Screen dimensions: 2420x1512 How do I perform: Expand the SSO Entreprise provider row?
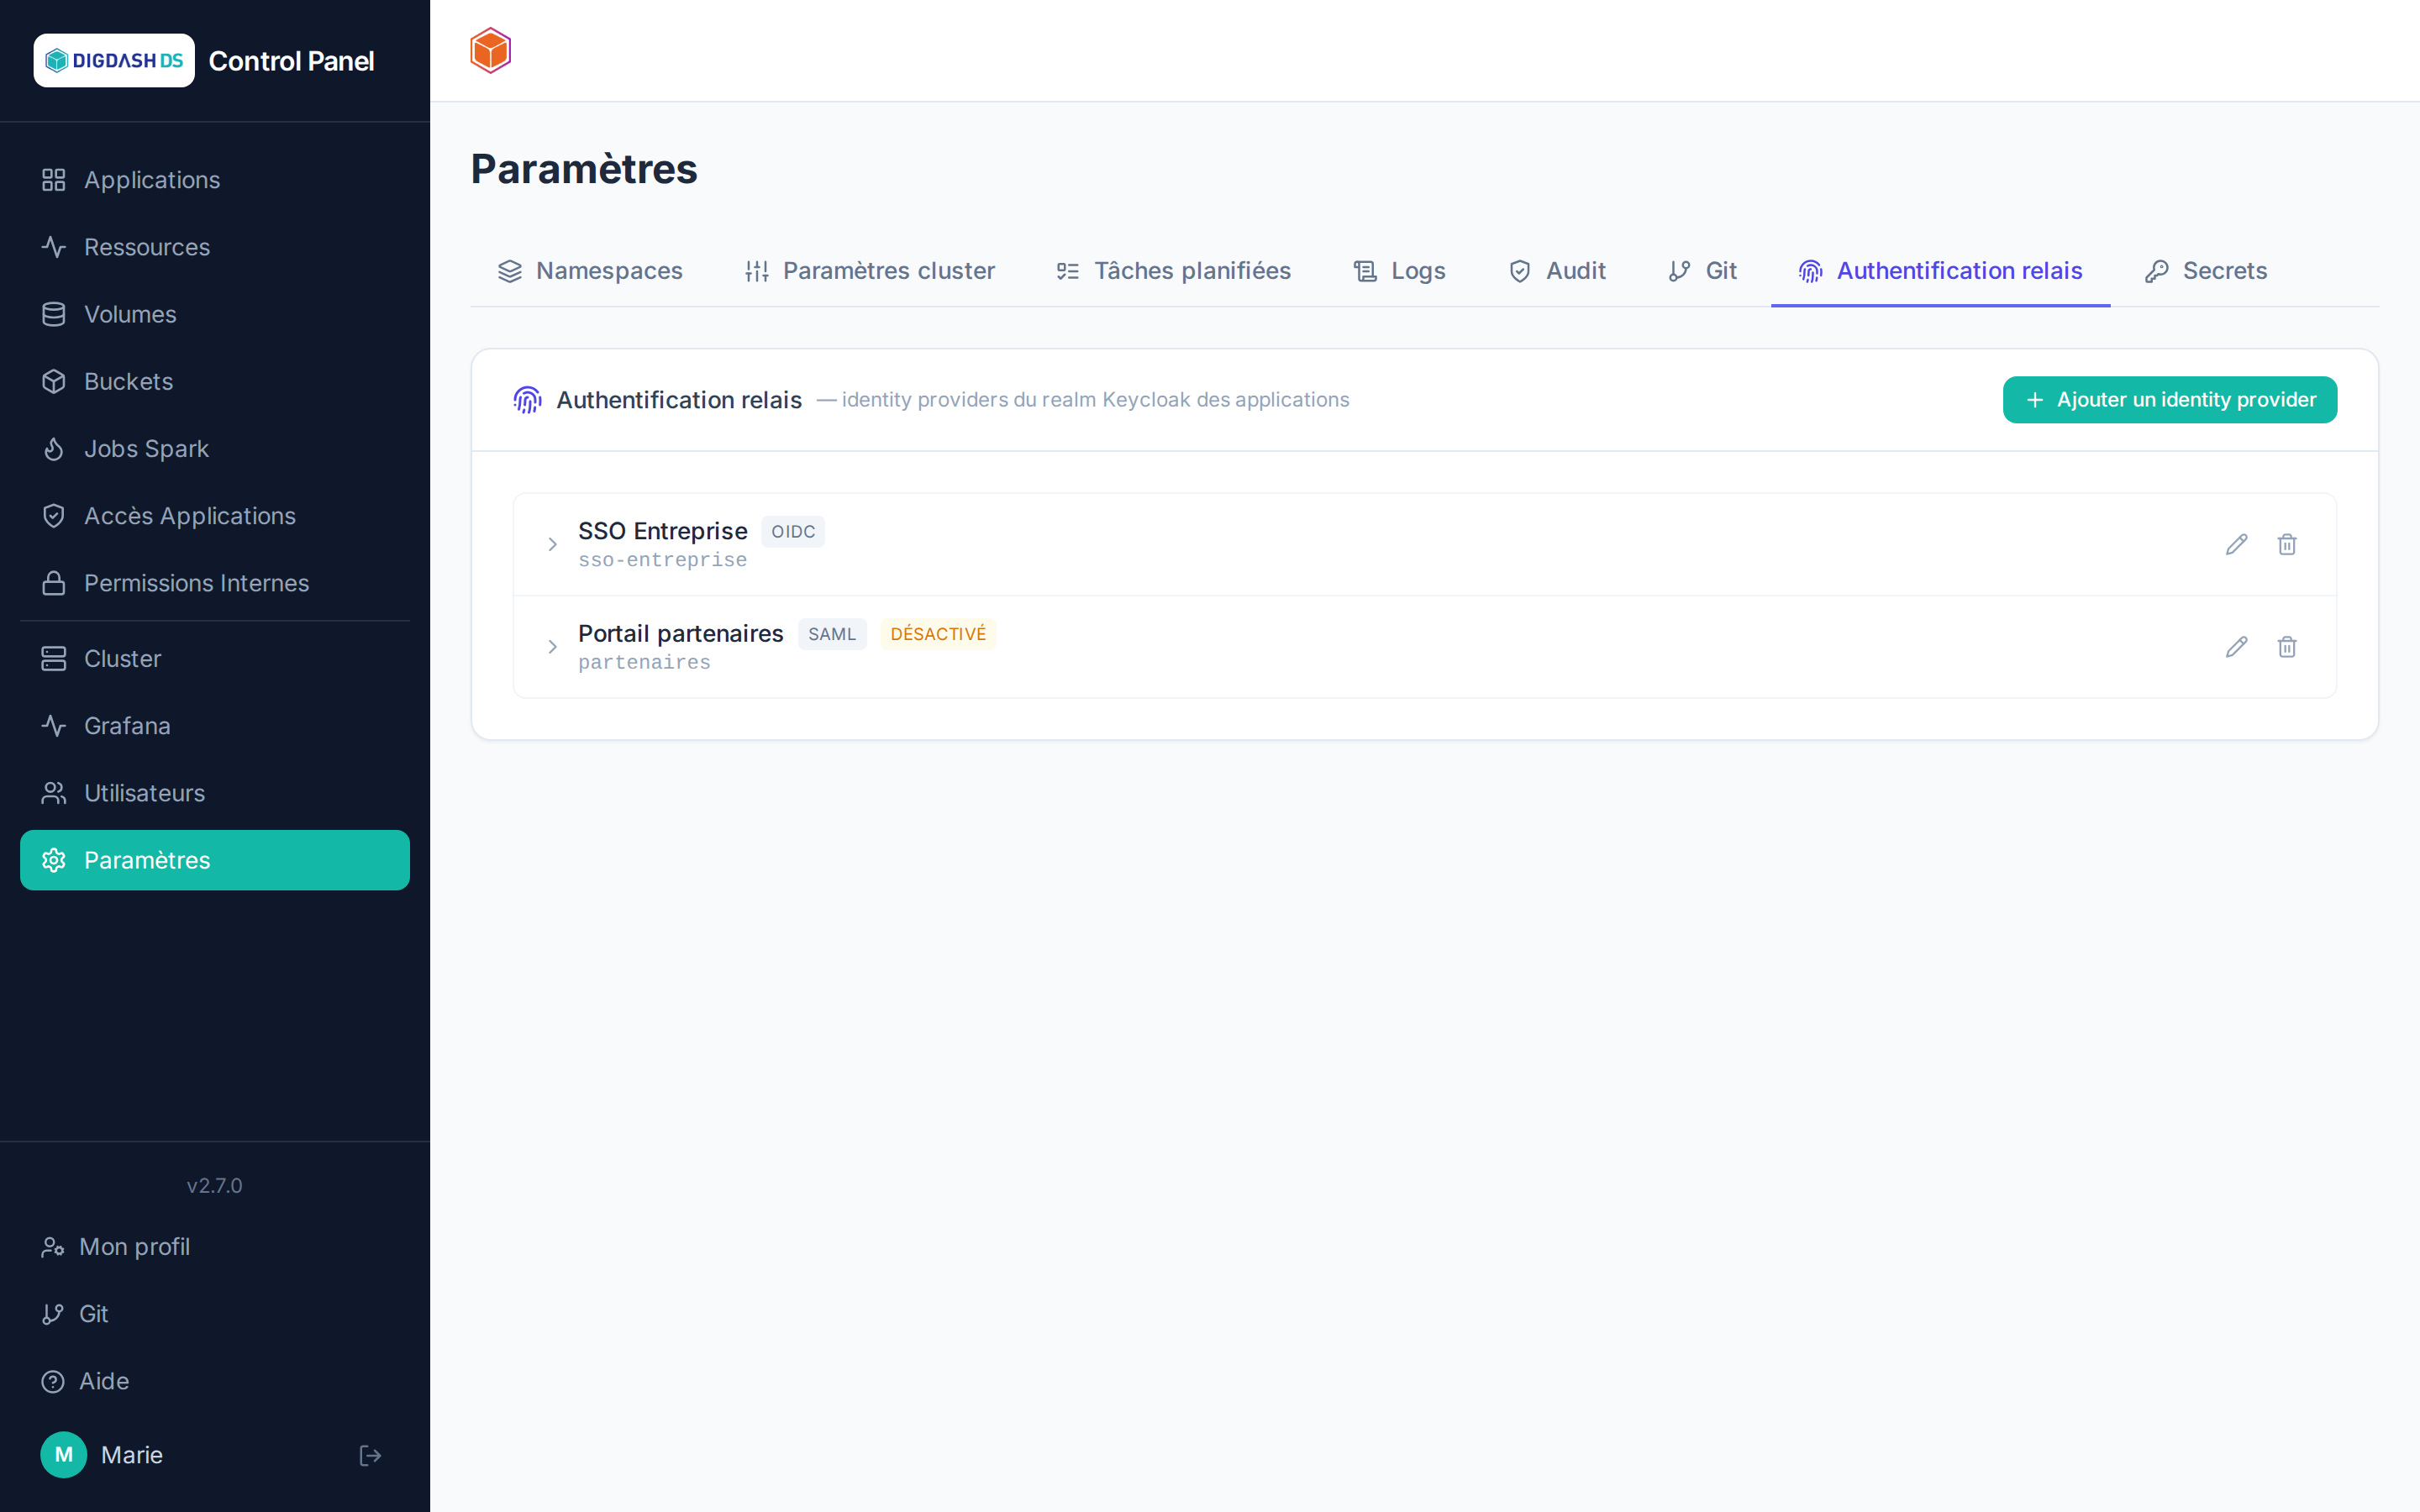552,544
